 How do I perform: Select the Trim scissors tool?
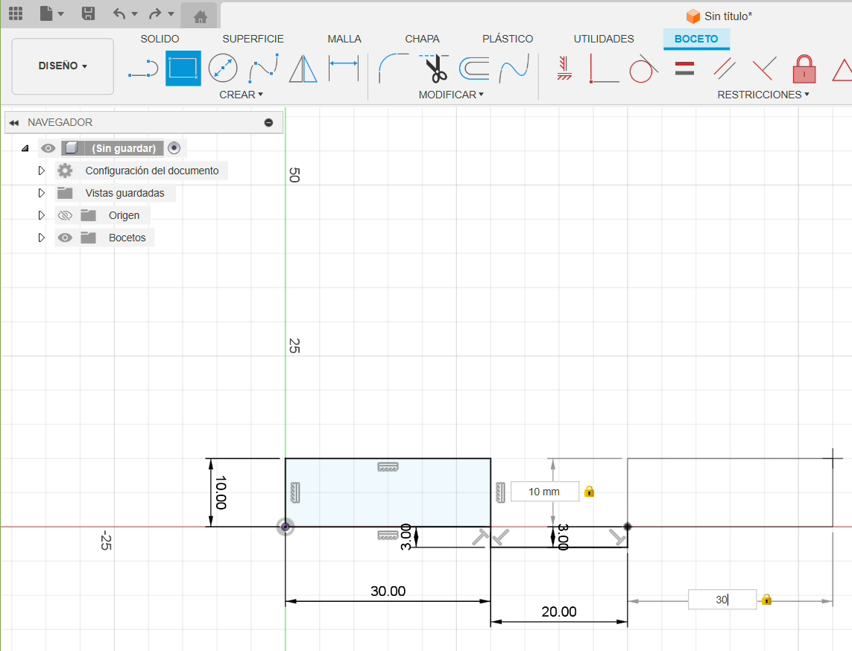tap(434, 69)
